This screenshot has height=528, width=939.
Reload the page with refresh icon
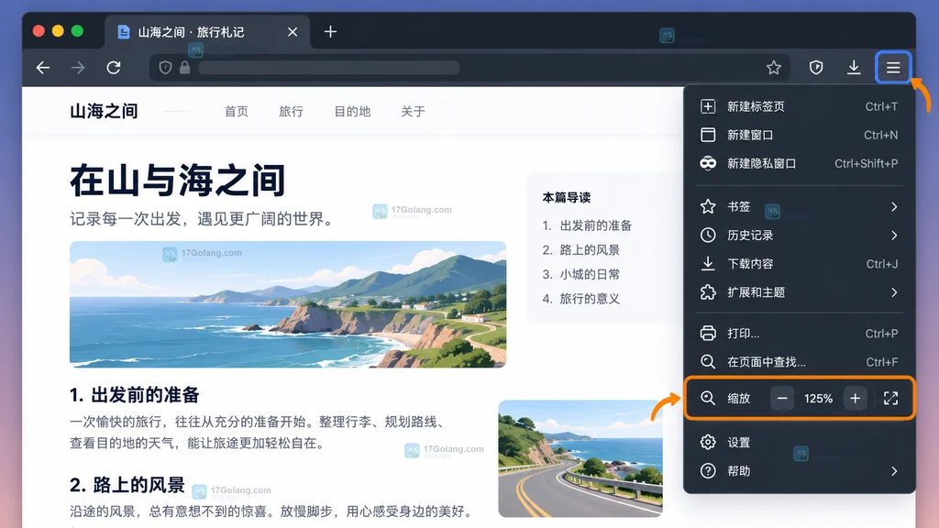tap(114, 68)
